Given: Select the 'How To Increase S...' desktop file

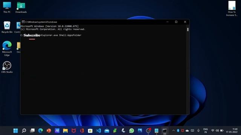Looking at the screenshot, I should (232, 9).
